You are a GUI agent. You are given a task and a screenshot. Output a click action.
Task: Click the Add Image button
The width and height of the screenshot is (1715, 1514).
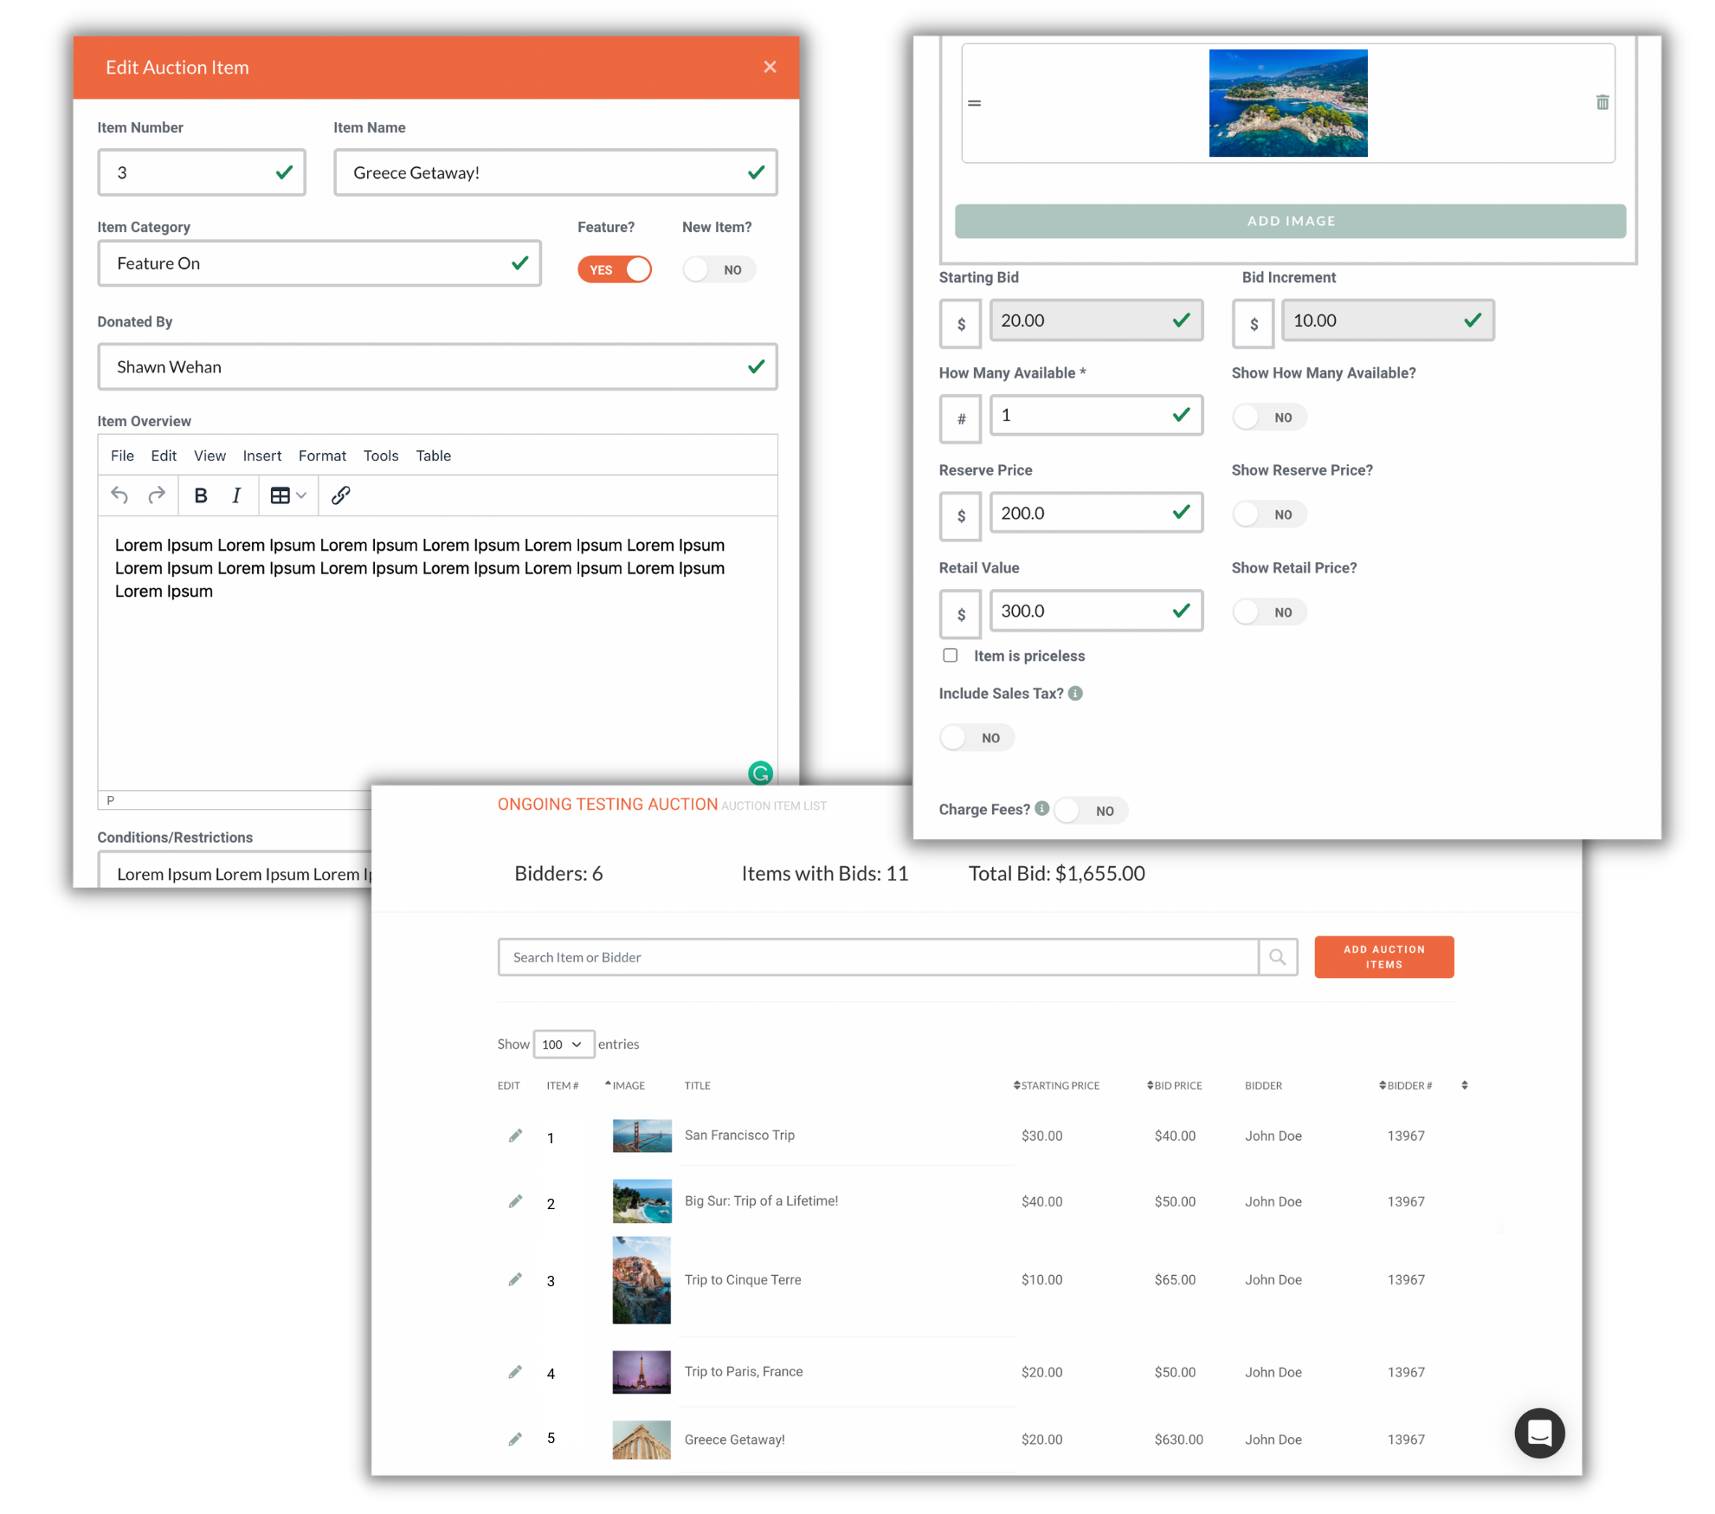click(1290, 221)
